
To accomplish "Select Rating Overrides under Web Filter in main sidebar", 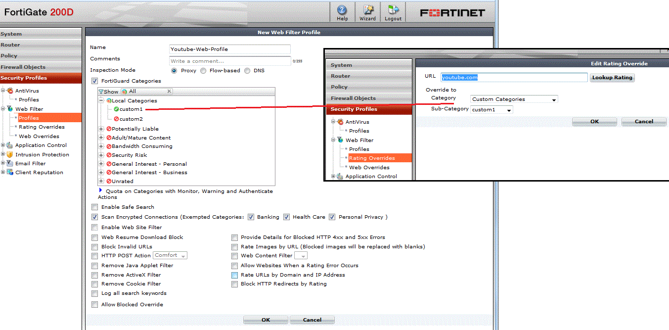I will pyautogui.click(x=42, y=127).
